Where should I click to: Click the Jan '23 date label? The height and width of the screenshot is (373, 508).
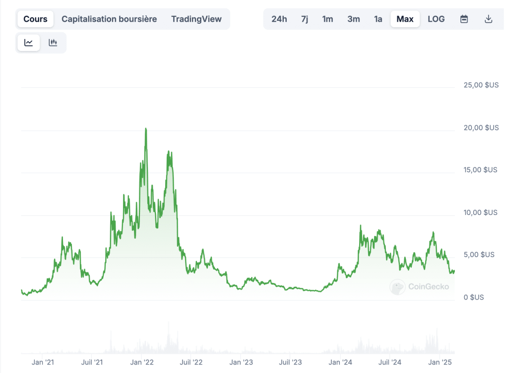coord(241,362)
